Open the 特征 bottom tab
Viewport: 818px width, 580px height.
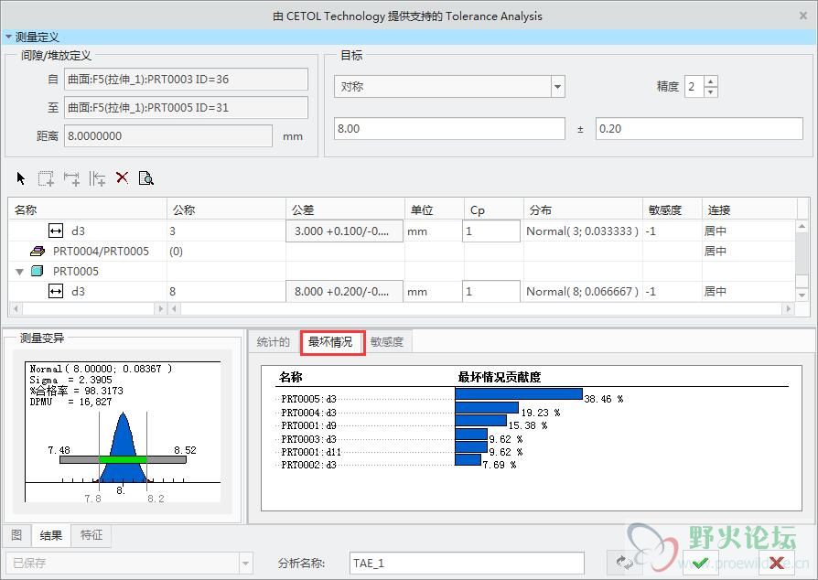tap(91, 535)
